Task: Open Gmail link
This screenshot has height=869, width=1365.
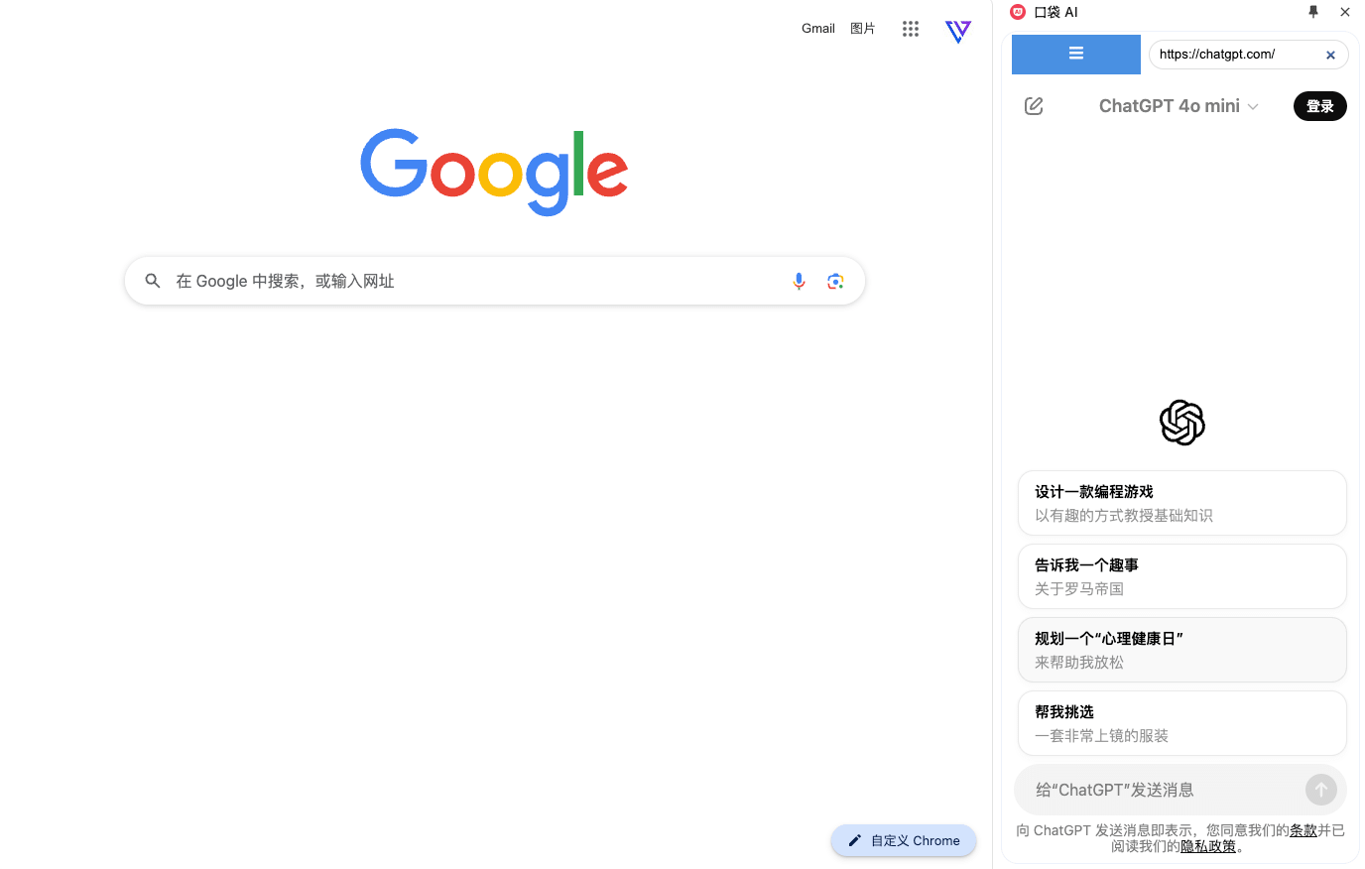Action: (818, 29)
